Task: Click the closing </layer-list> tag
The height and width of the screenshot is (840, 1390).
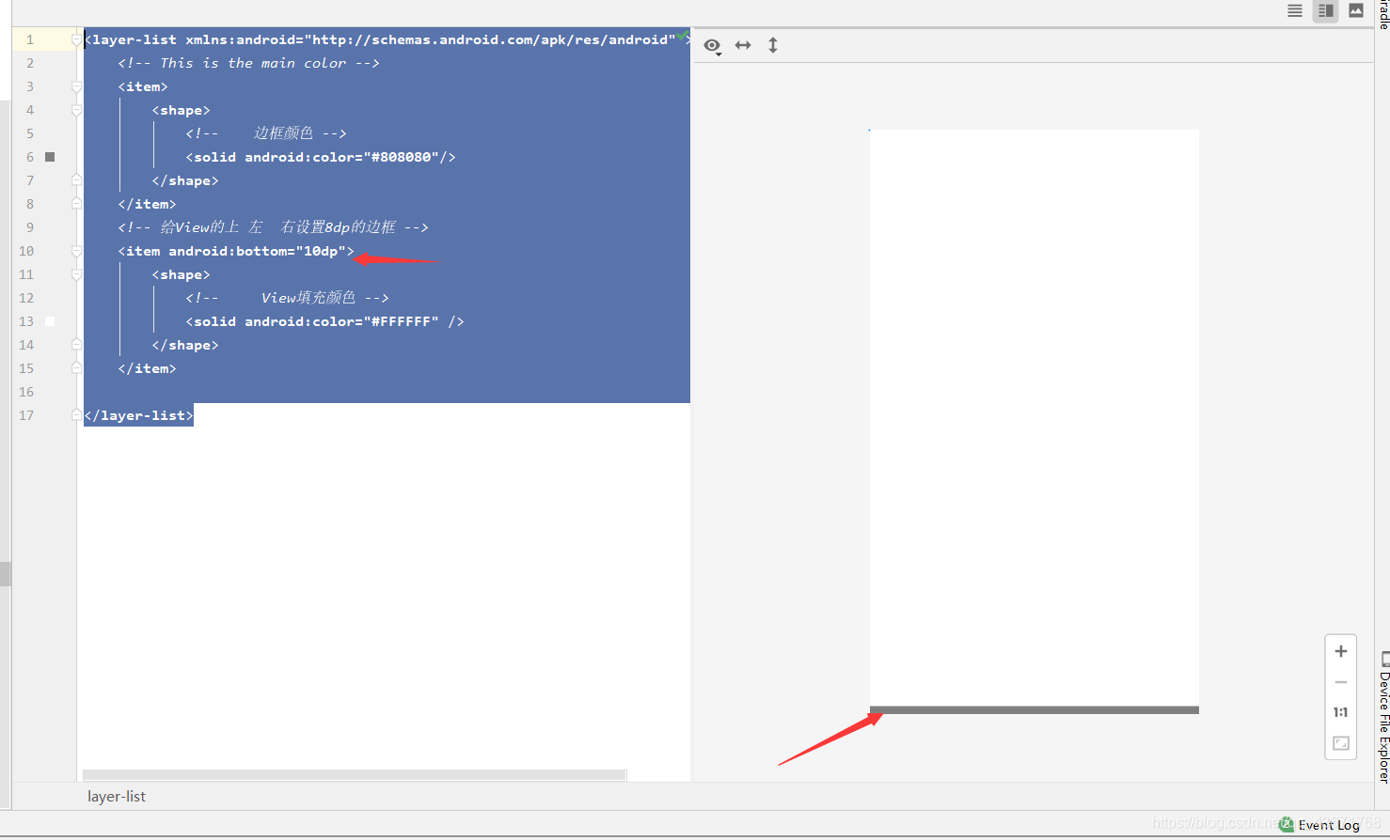Action: click(138, 415)
